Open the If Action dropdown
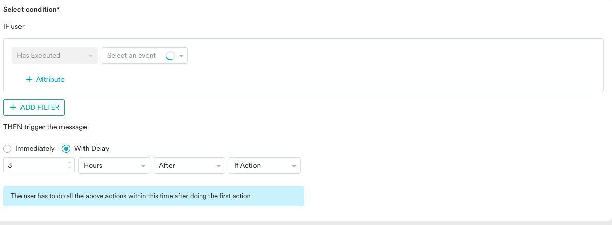 click(265, 165)
